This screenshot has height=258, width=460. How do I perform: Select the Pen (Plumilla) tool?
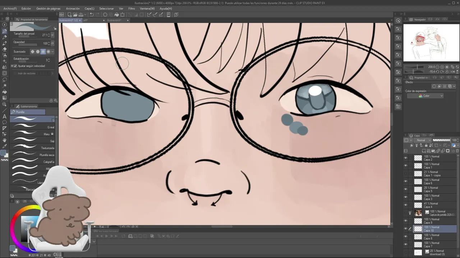pyautogui.click(x=5, y=31)
